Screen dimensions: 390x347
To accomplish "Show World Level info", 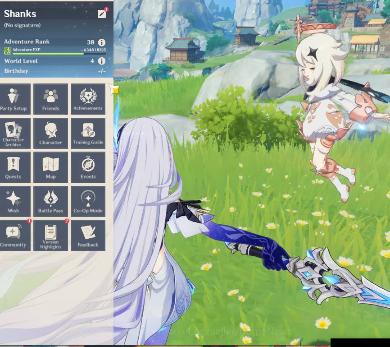I will pyautogui.click(x=102, y=61).
